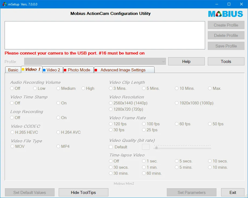Click the red 'Please connect your camera' message
Viewport: 248px width, 198px height.
coord(75,53)
